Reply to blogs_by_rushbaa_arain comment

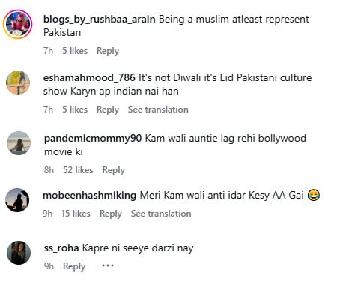coord(108,51)
